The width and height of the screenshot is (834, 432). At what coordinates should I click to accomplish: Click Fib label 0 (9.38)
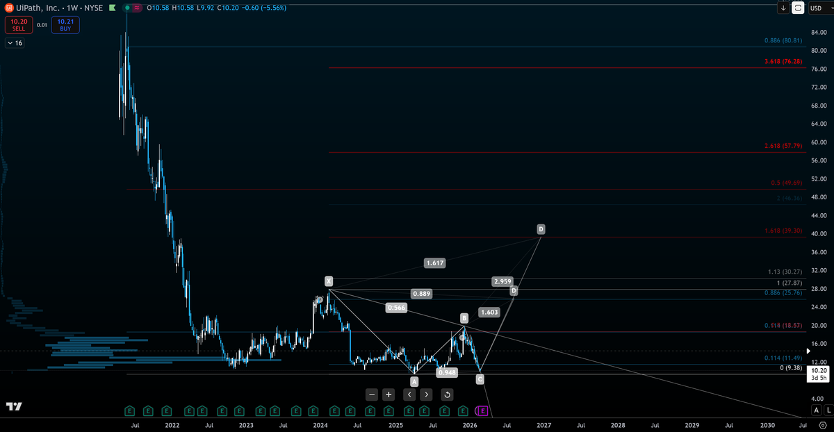(x=790, y=368)
